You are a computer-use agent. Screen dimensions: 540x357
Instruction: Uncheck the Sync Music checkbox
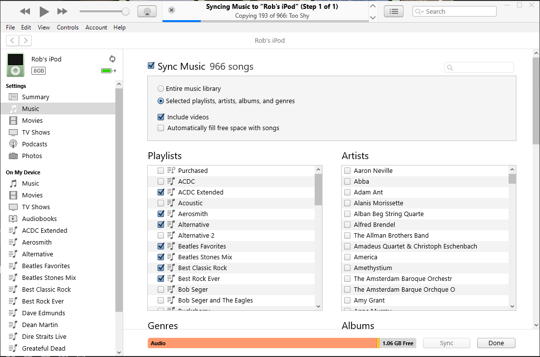point(151,65)
